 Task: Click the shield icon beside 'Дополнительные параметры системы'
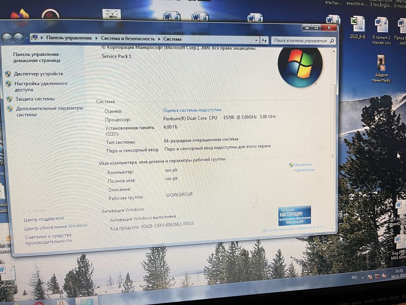pyautogui.click(x=10, y=108)
